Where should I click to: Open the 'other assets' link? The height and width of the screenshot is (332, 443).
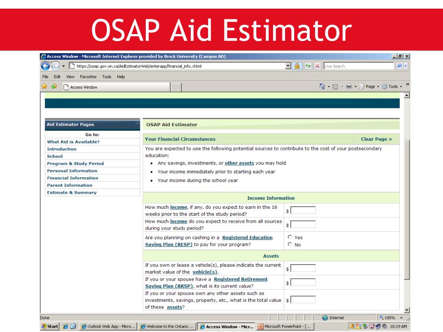[x=239, y=163]
